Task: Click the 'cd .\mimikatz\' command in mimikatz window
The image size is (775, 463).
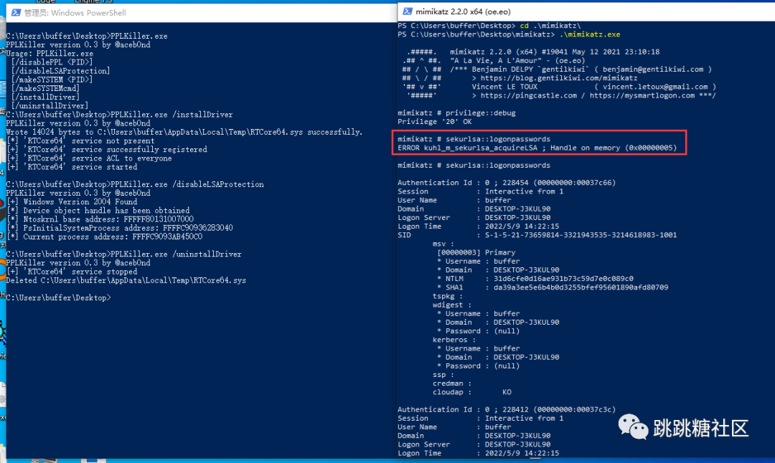Action: pos(550,26)
